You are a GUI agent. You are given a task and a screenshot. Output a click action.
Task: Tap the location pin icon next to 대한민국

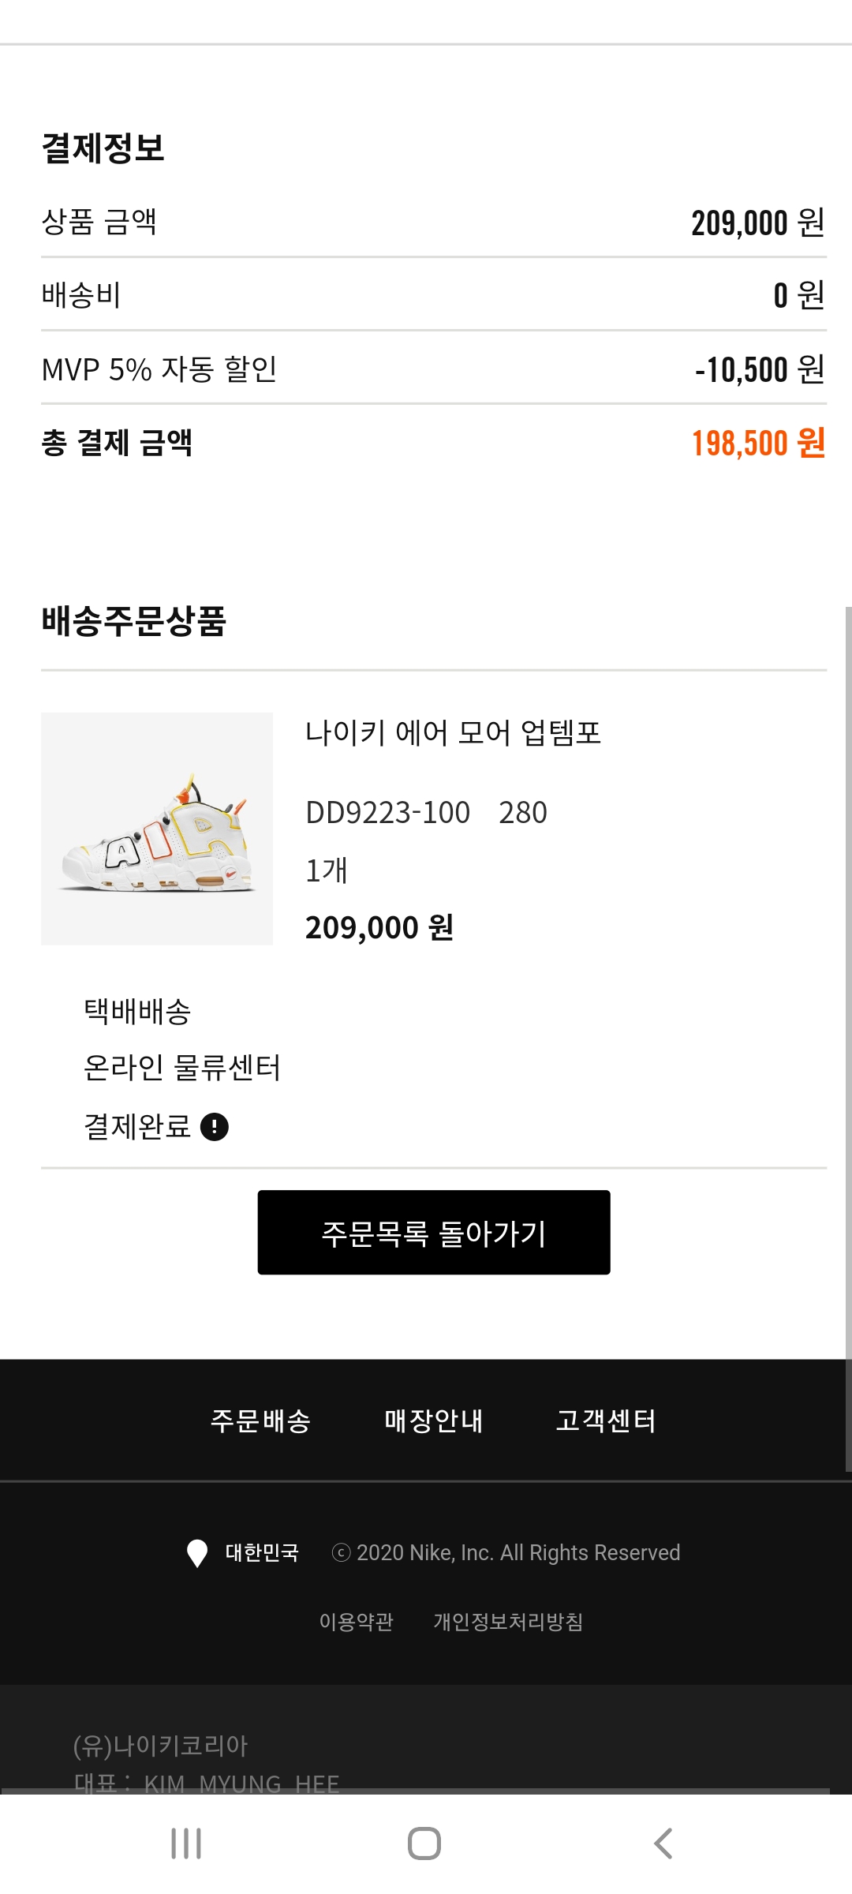click(196, 1553)
